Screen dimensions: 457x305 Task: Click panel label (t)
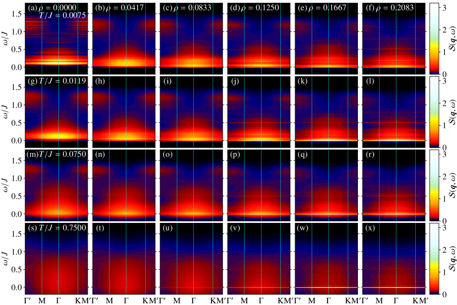click(x=100, y=228)
